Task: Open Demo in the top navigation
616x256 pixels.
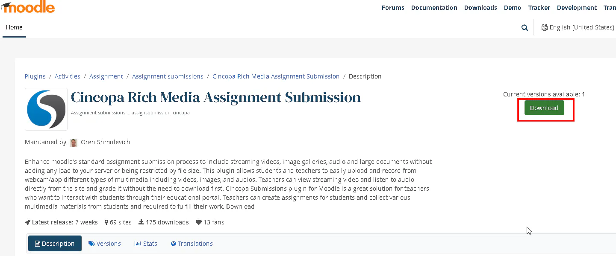Action: click(513, 8)
